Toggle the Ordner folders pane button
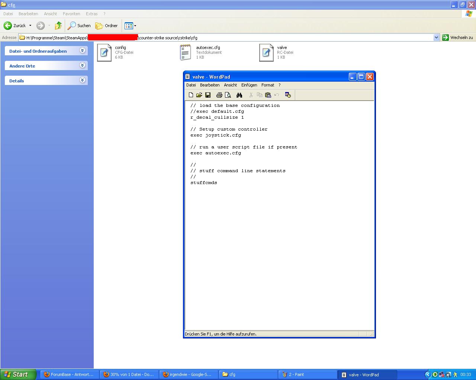The height and width of the screenshot is (380, 476). point(106,26)
